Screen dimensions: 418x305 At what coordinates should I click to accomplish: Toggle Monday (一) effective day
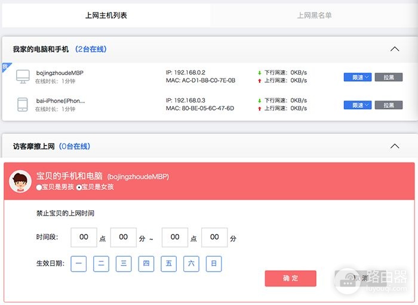coord(79,263)
